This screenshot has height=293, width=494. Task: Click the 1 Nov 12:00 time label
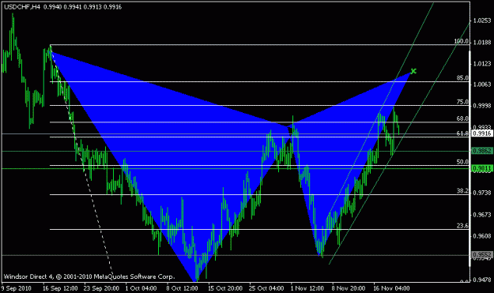coord(307,288)
